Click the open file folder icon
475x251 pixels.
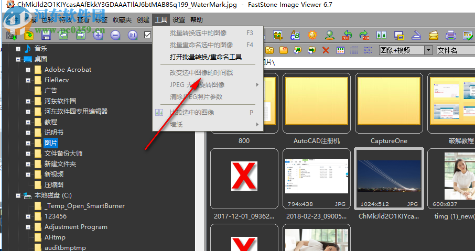[29, 35]
